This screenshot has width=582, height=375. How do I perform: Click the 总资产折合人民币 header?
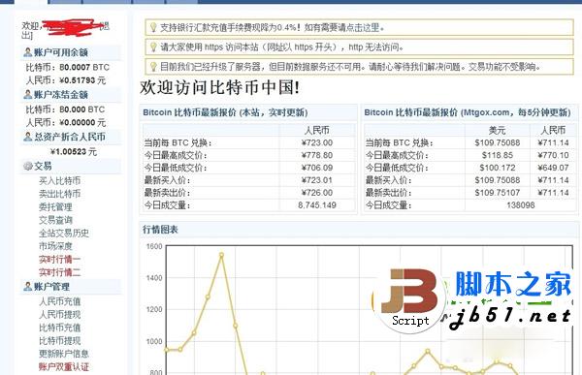click(x=71, y=137)
